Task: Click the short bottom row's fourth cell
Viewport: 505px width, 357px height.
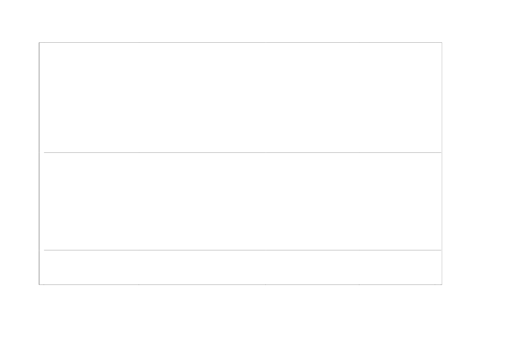Action: click(x=400, y=267)
